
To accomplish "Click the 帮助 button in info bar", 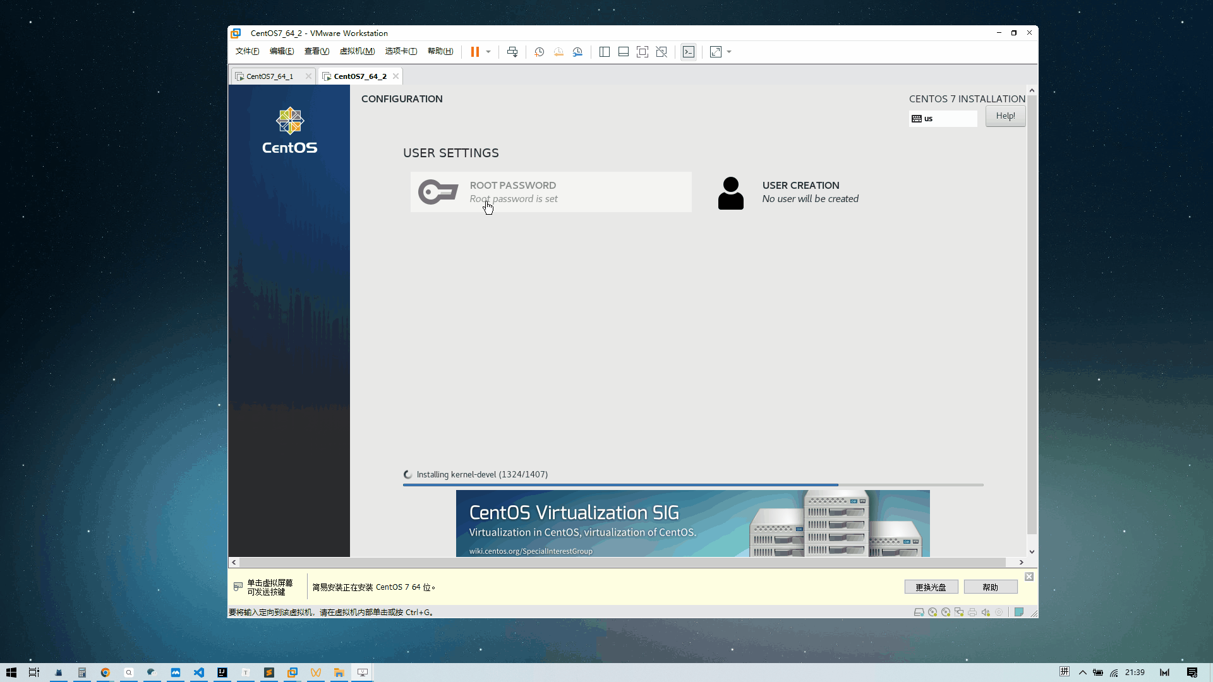I will (991, 587).
